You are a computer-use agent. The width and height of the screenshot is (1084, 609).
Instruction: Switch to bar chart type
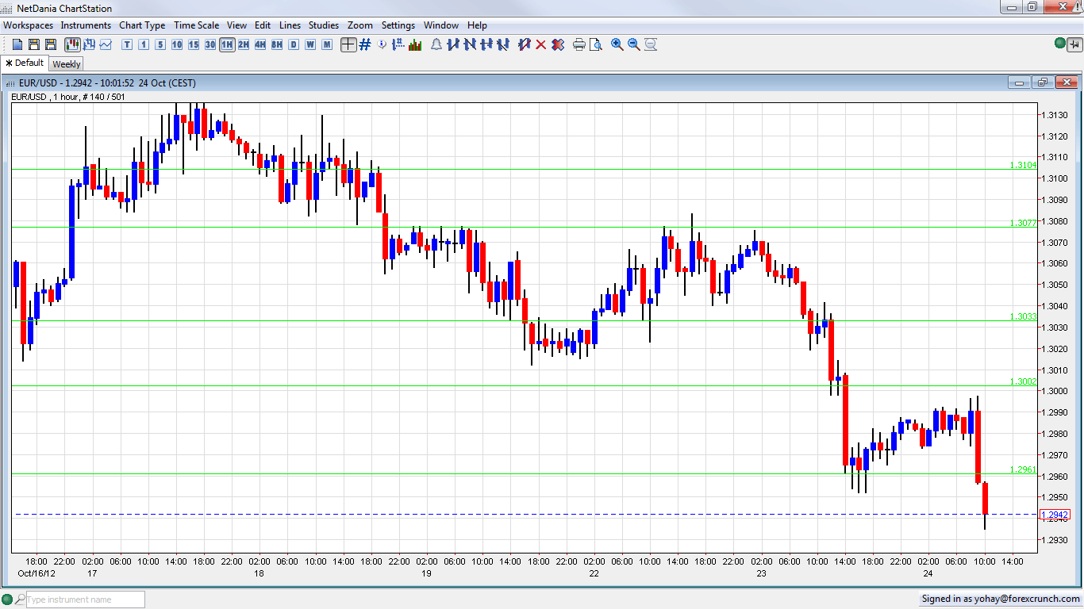tap(89, 44)
